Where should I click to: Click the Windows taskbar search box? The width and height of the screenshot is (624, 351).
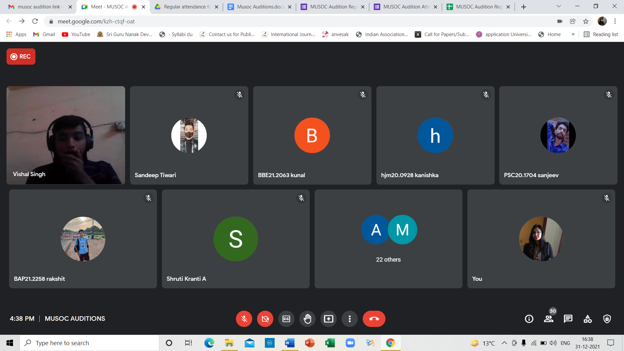click(x=89, y=343)
